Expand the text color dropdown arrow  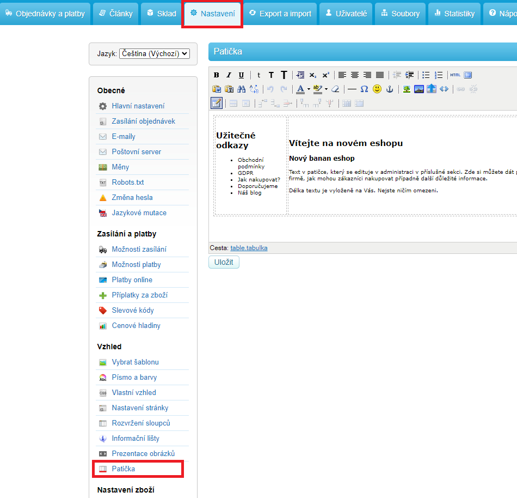(309, 89)
